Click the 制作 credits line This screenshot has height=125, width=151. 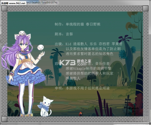click(78, 24)
